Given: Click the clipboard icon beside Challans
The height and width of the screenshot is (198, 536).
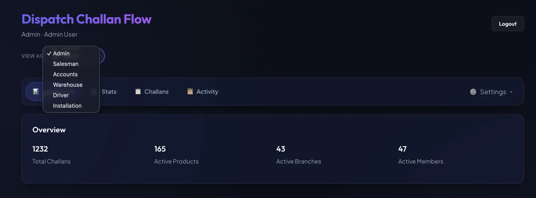Looking at the screenshot, I should click(x=138, y=91).
